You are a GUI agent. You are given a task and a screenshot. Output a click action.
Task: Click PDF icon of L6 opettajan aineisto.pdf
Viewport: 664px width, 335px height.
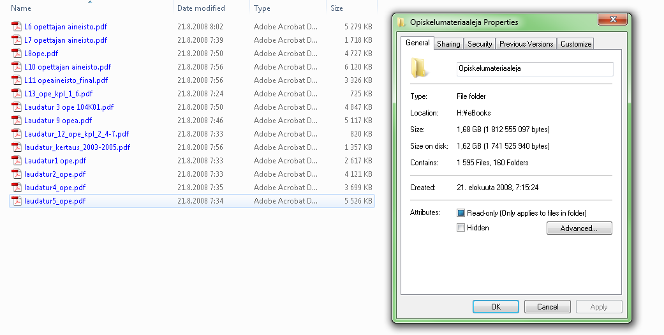[x=17, y=27]
